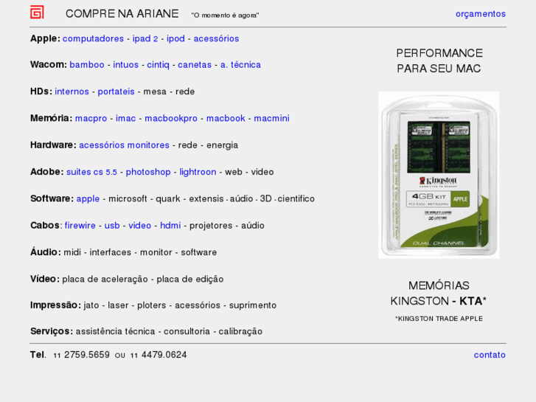Go to hdmi cables page
Screen dimensions: 536x402
point(170,226)
